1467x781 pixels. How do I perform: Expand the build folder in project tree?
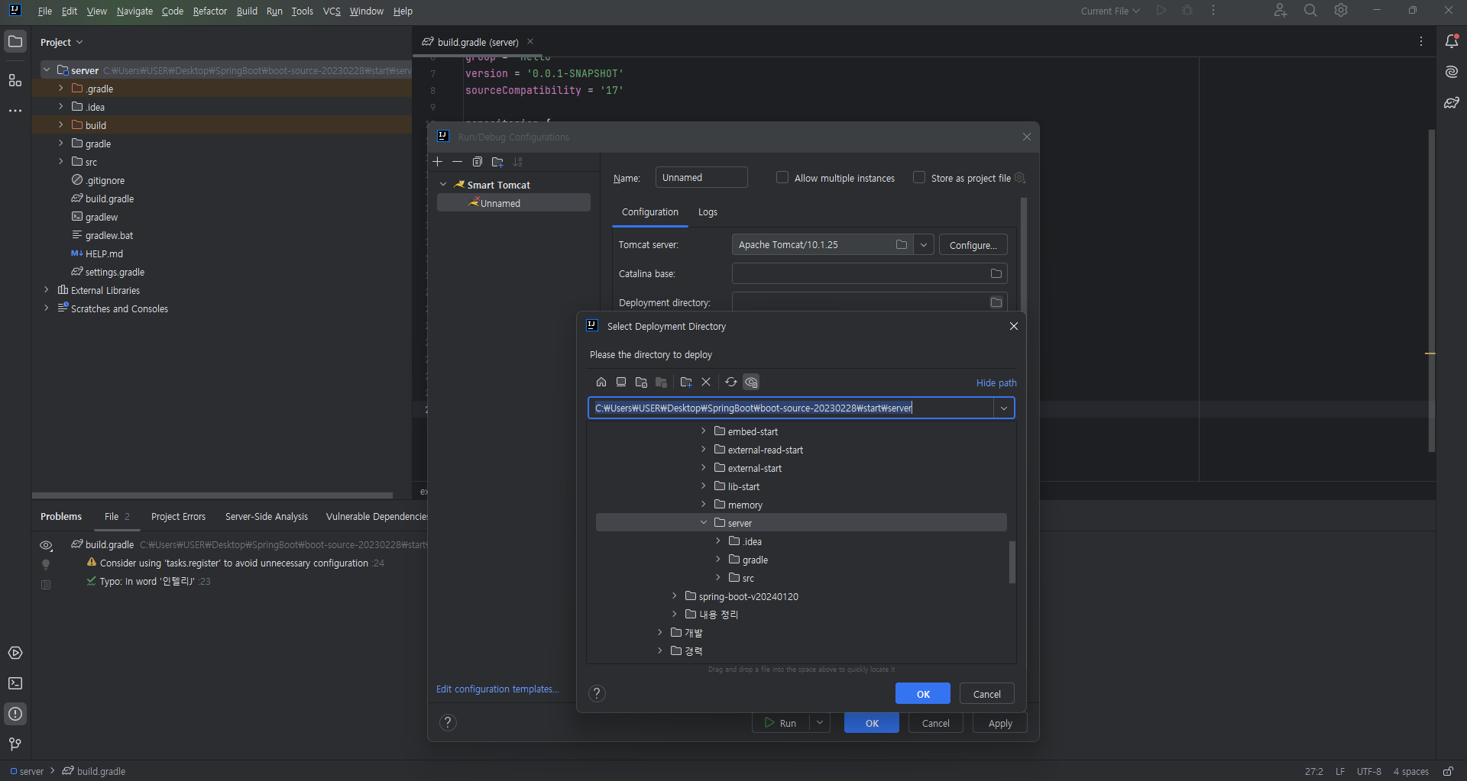click(61, 125)
